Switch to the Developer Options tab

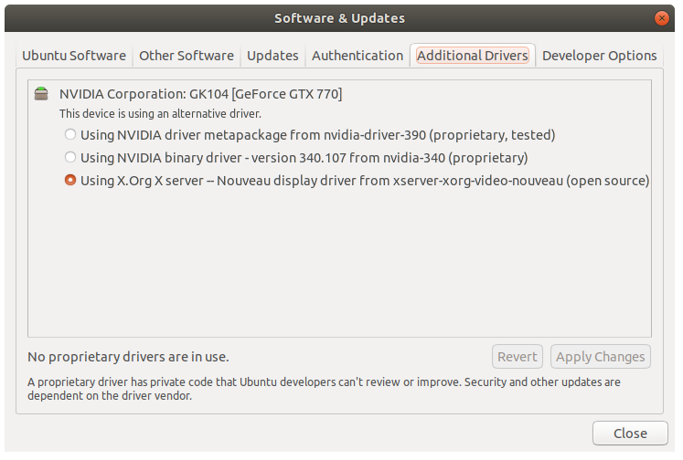[600, 56]
